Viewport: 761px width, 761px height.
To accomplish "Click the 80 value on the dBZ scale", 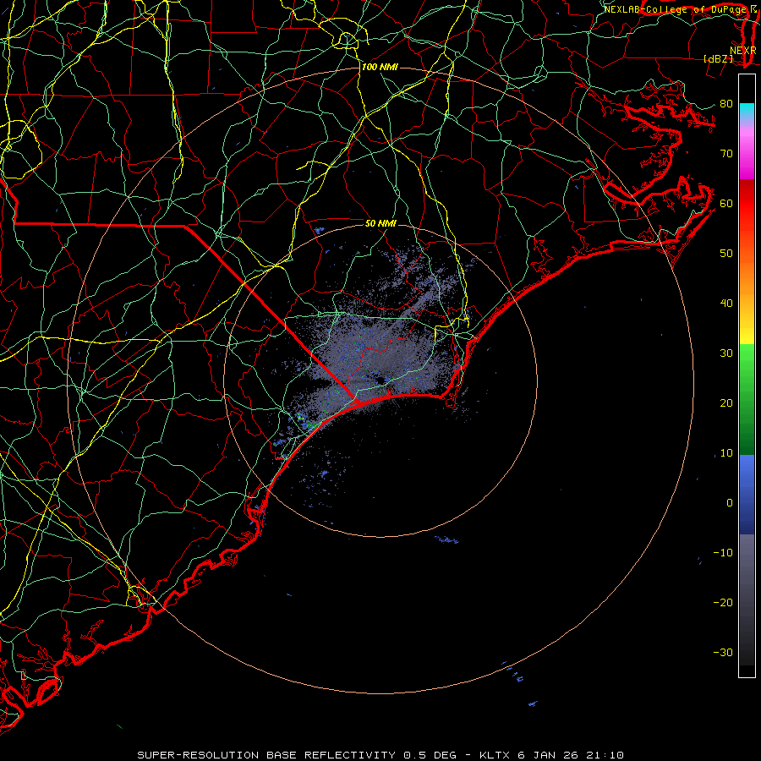I will point(726,104).
